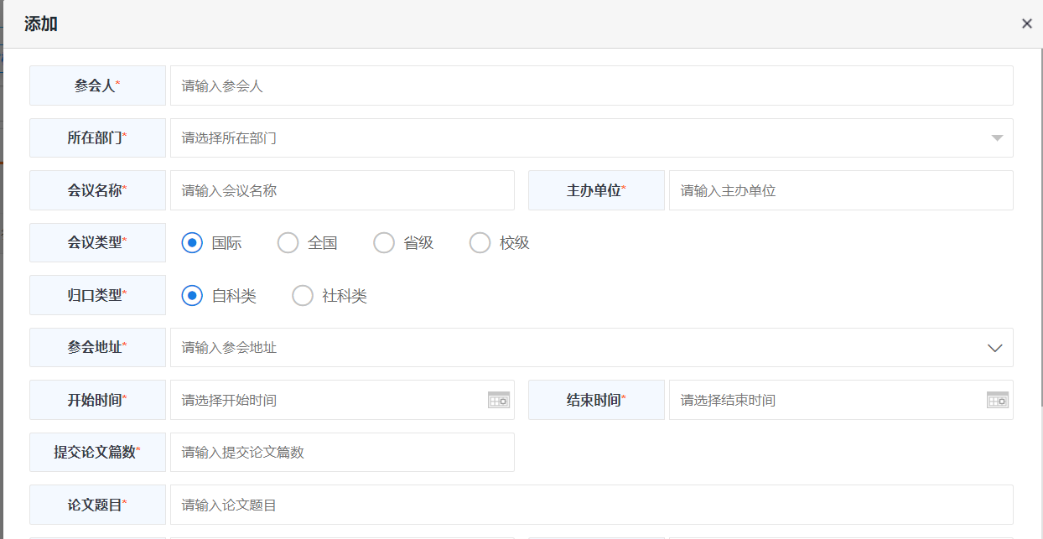Viewport: 1043px width, 539px height.
Task: Open the 请选择所在部门 select box
Action: [x=570, y=138]
